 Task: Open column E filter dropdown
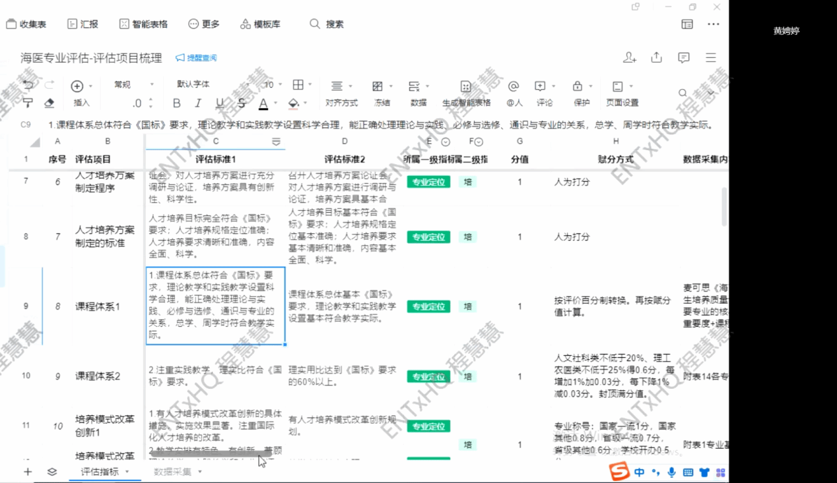click(x=446, y=142)
